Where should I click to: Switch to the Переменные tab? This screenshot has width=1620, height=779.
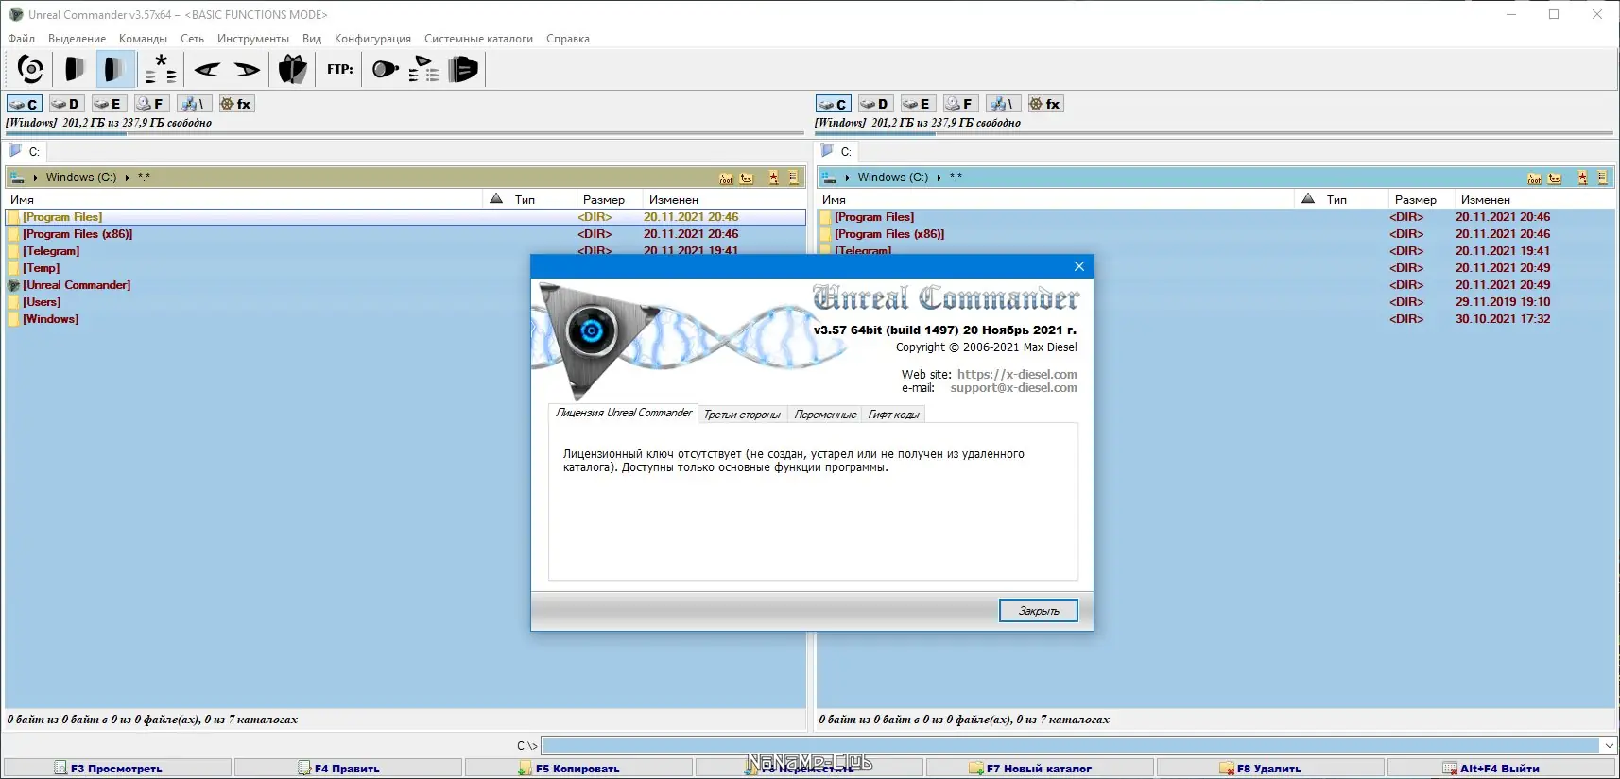[825, 415]
